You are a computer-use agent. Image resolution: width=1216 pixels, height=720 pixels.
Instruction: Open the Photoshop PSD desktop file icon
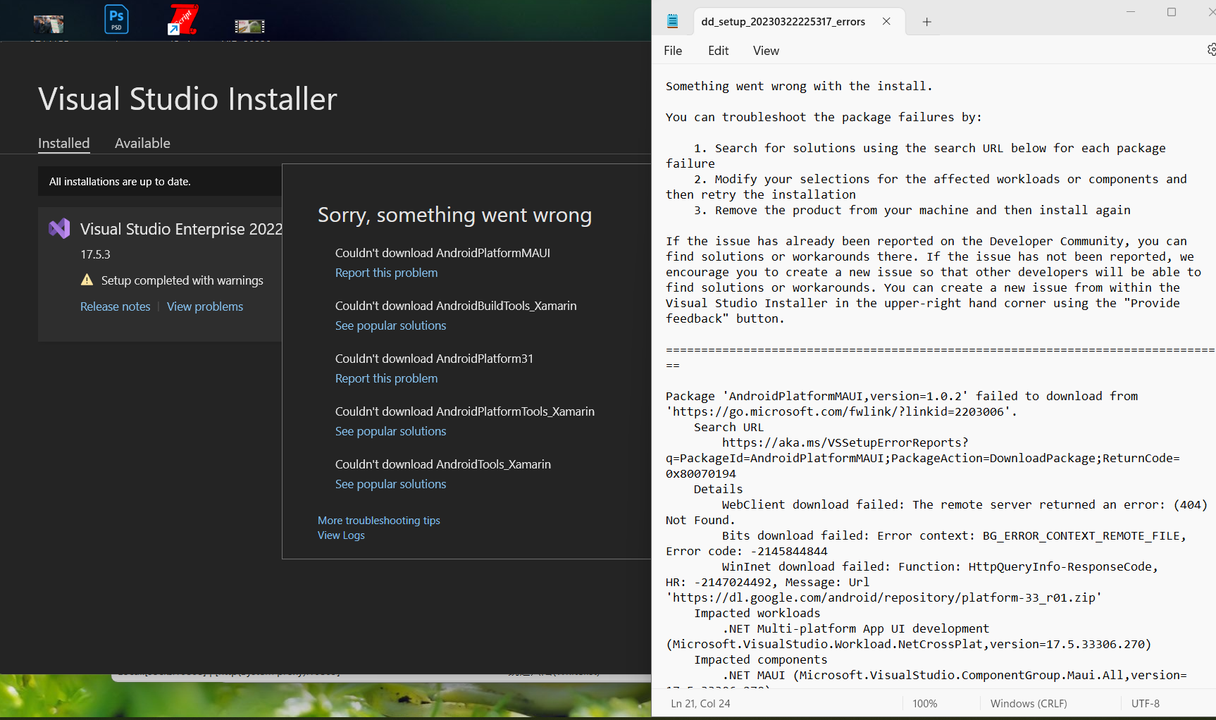[116, 19]
